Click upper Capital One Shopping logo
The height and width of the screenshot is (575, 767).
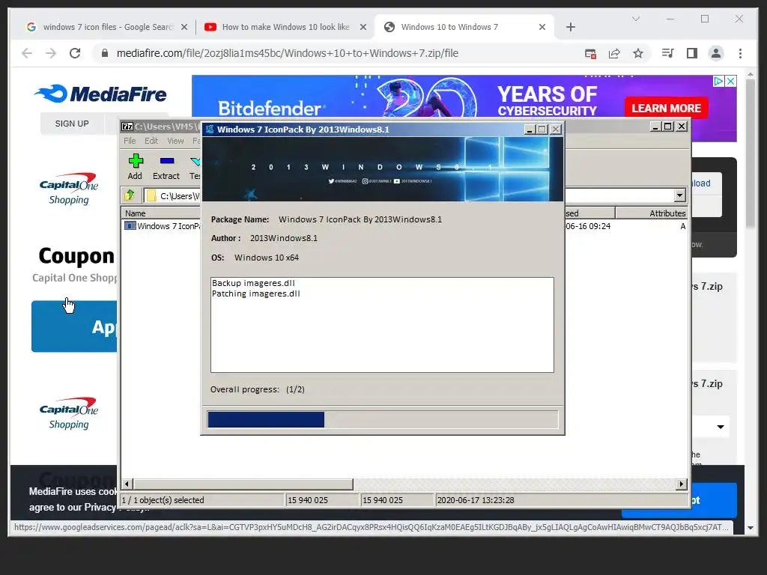click(x=69, y=189)
